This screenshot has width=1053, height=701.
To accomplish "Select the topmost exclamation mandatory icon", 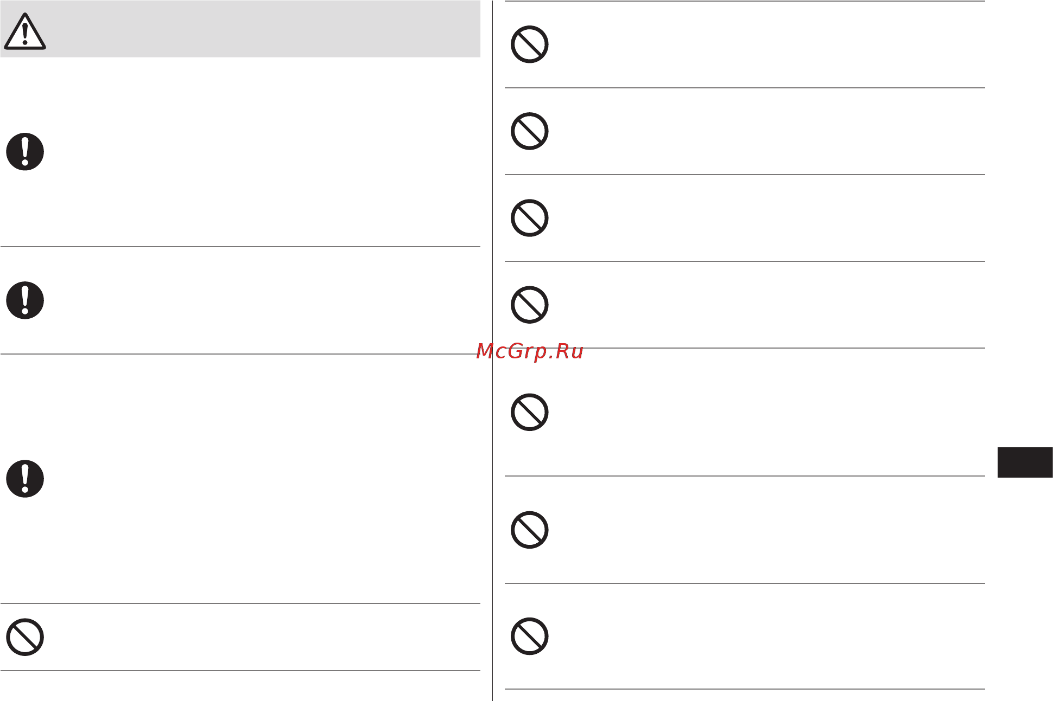I will coord(25,151).
